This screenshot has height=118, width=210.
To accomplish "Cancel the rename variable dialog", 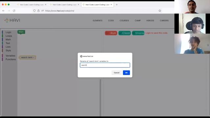I will tap(116, 73).
